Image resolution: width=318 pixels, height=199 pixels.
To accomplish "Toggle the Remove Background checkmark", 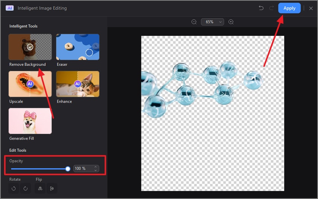I will tap(30, 47).
